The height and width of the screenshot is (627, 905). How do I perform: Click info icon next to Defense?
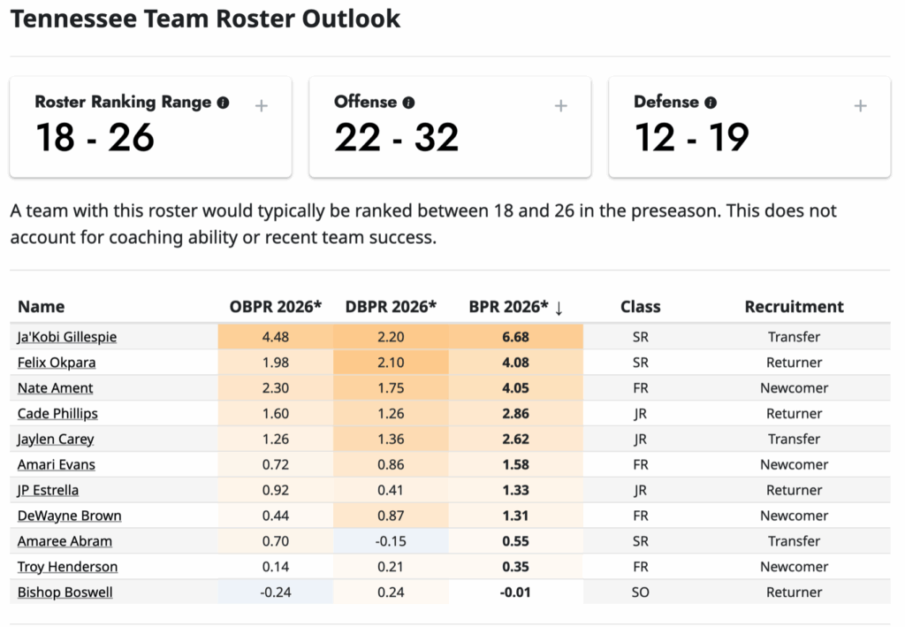click(x=711, y=103)
